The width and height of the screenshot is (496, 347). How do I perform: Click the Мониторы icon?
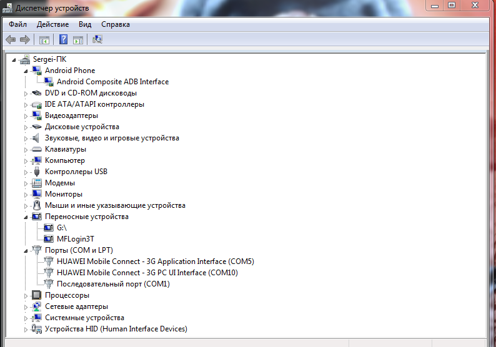(x=37, y=194)
